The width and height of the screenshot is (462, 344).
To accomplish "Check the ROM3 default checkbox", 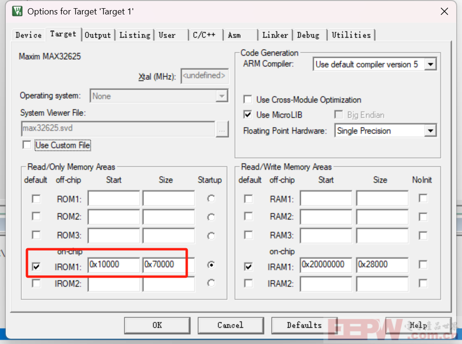I will tap(36, 235).
